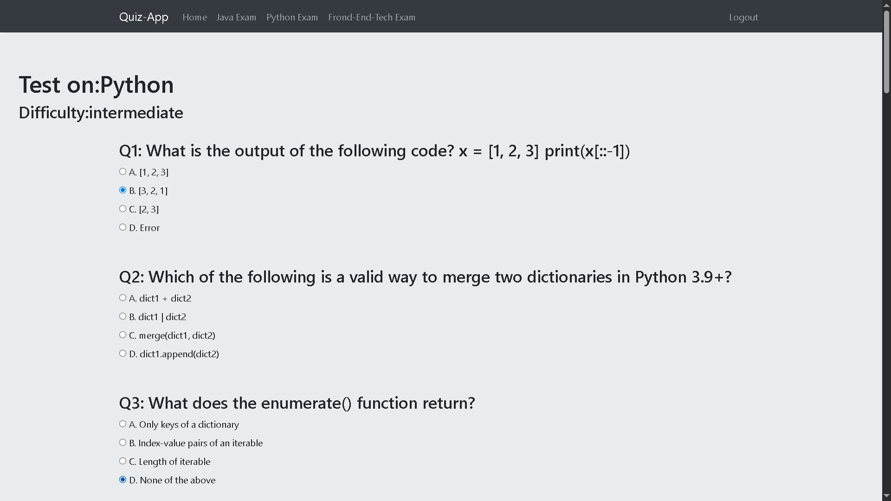The width and height of the screenshot is (891, 501).
Task: Open the Home nav link
Action: (x=194, y=17)
